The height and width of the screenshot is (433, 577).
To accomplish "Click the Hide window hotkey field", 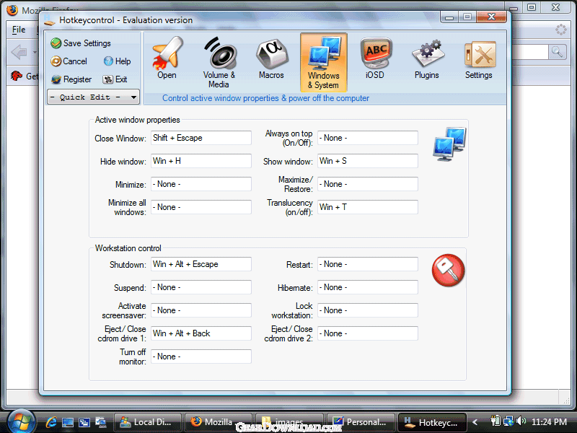I will 201,161.
